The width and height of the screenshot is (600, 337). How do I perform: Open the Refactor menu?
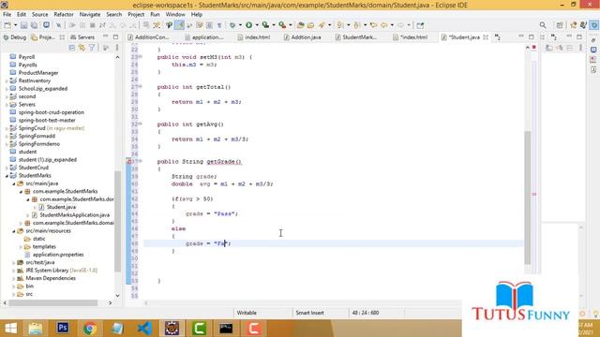point(64,15)
